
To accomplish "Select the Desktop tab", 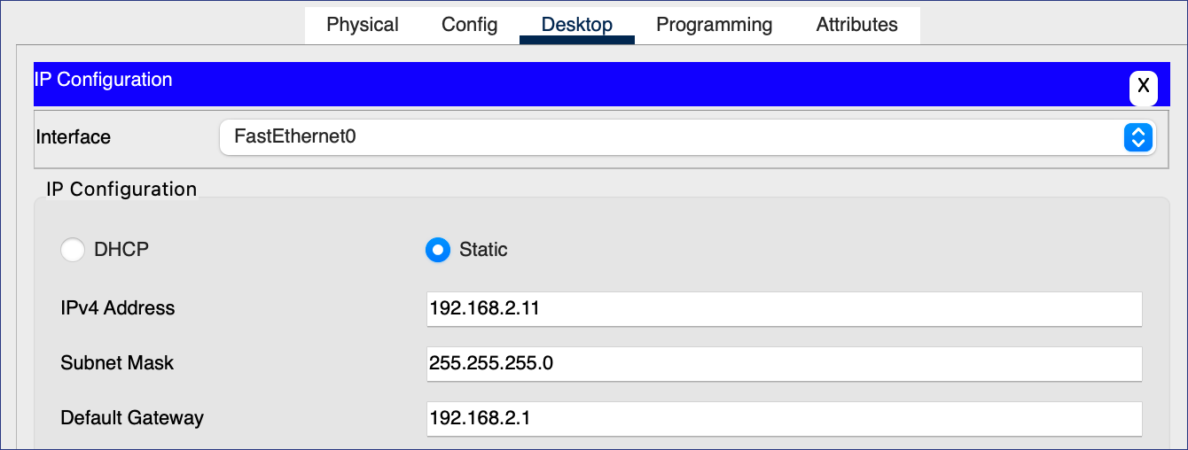I will [576, 25].
